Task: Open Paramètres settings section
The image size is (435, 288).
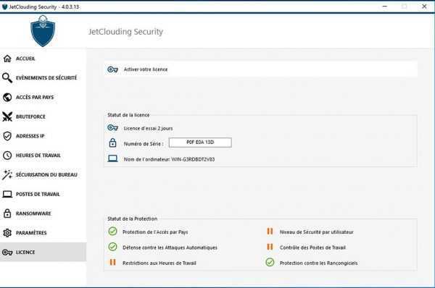Action: point(43,233)
